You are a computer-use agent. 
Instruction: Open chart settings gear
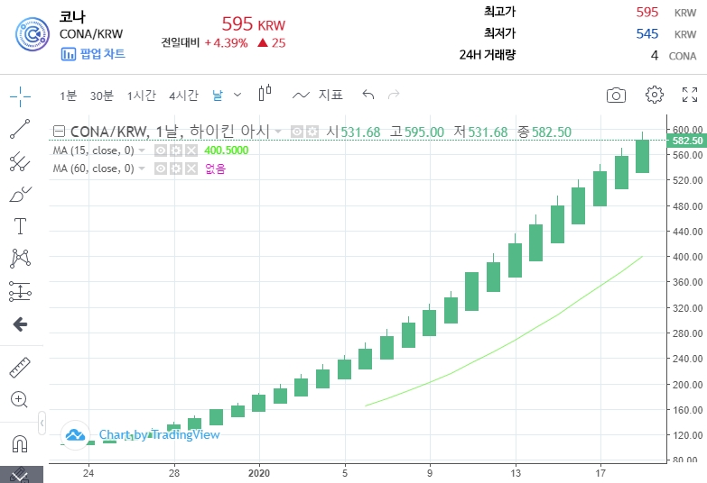[655, 95]
